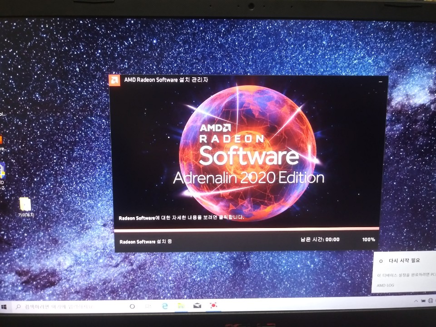
Task: Select the '가마우치' folder on the desktop
Action: (x=25, y=207)
